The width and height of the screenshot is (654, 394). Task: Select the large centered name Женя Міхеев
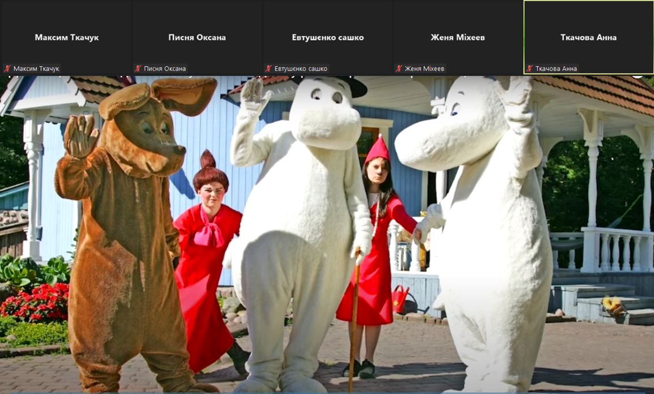point(458,37)
